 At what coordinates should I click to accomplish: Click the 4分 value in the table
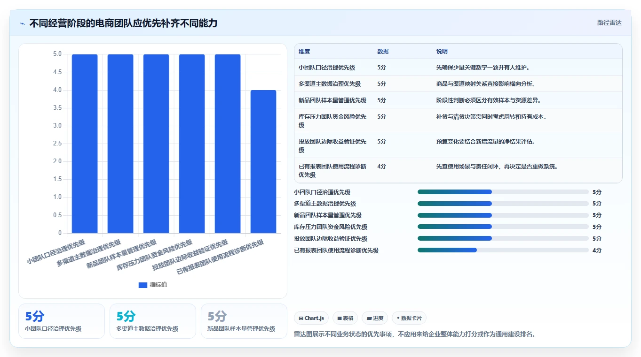(381, 167)
